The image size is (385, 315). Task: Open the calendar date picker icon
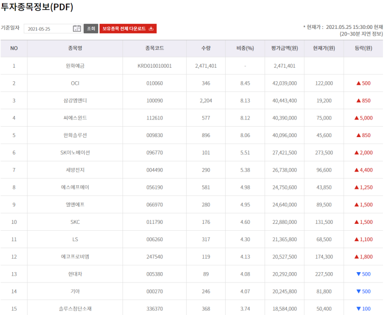[77, 28]
